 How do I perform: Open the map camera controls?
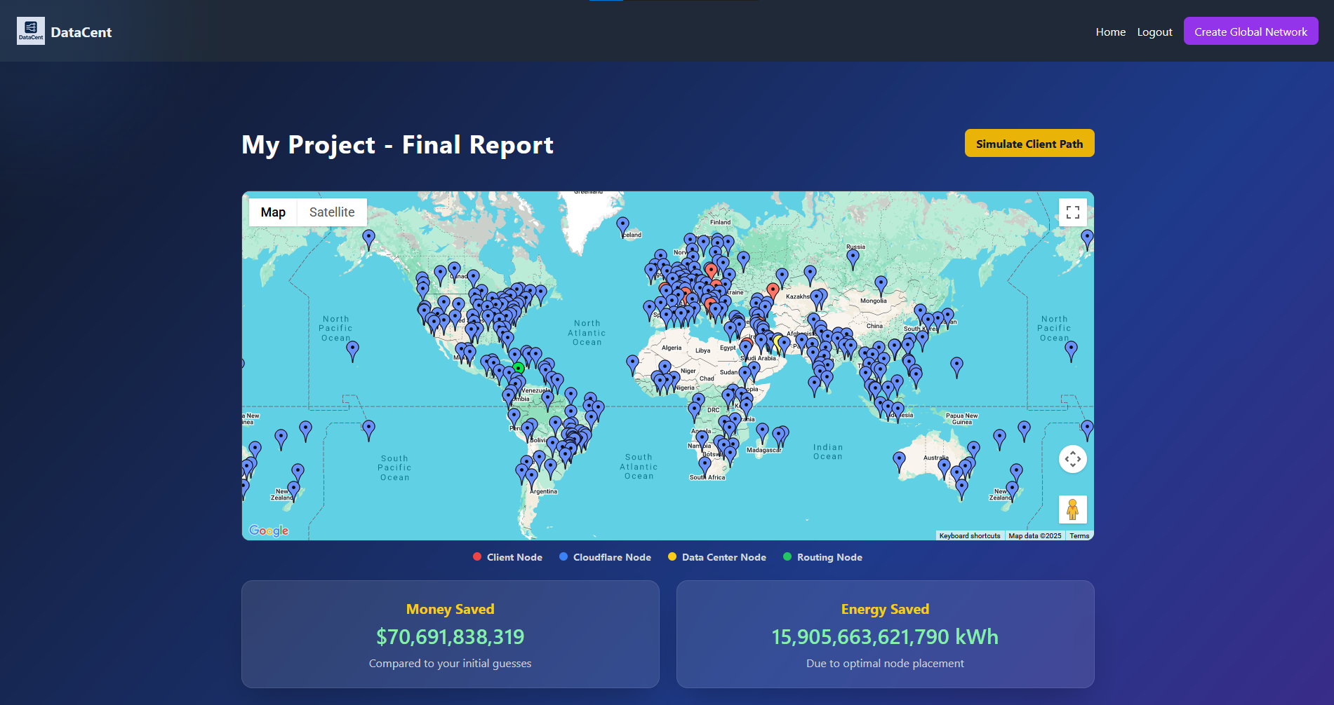click(1072, 459)
